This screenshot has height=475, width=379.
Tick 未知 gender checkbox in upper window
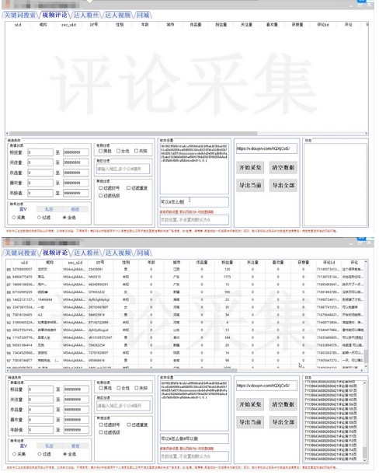point(137,151)
